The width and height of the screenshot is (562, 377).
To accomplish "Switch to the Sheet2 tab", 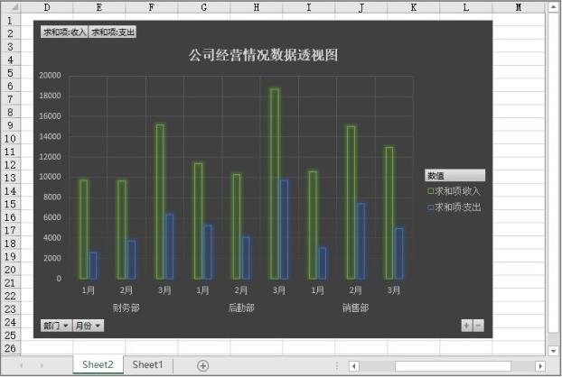I will (98, 365).
